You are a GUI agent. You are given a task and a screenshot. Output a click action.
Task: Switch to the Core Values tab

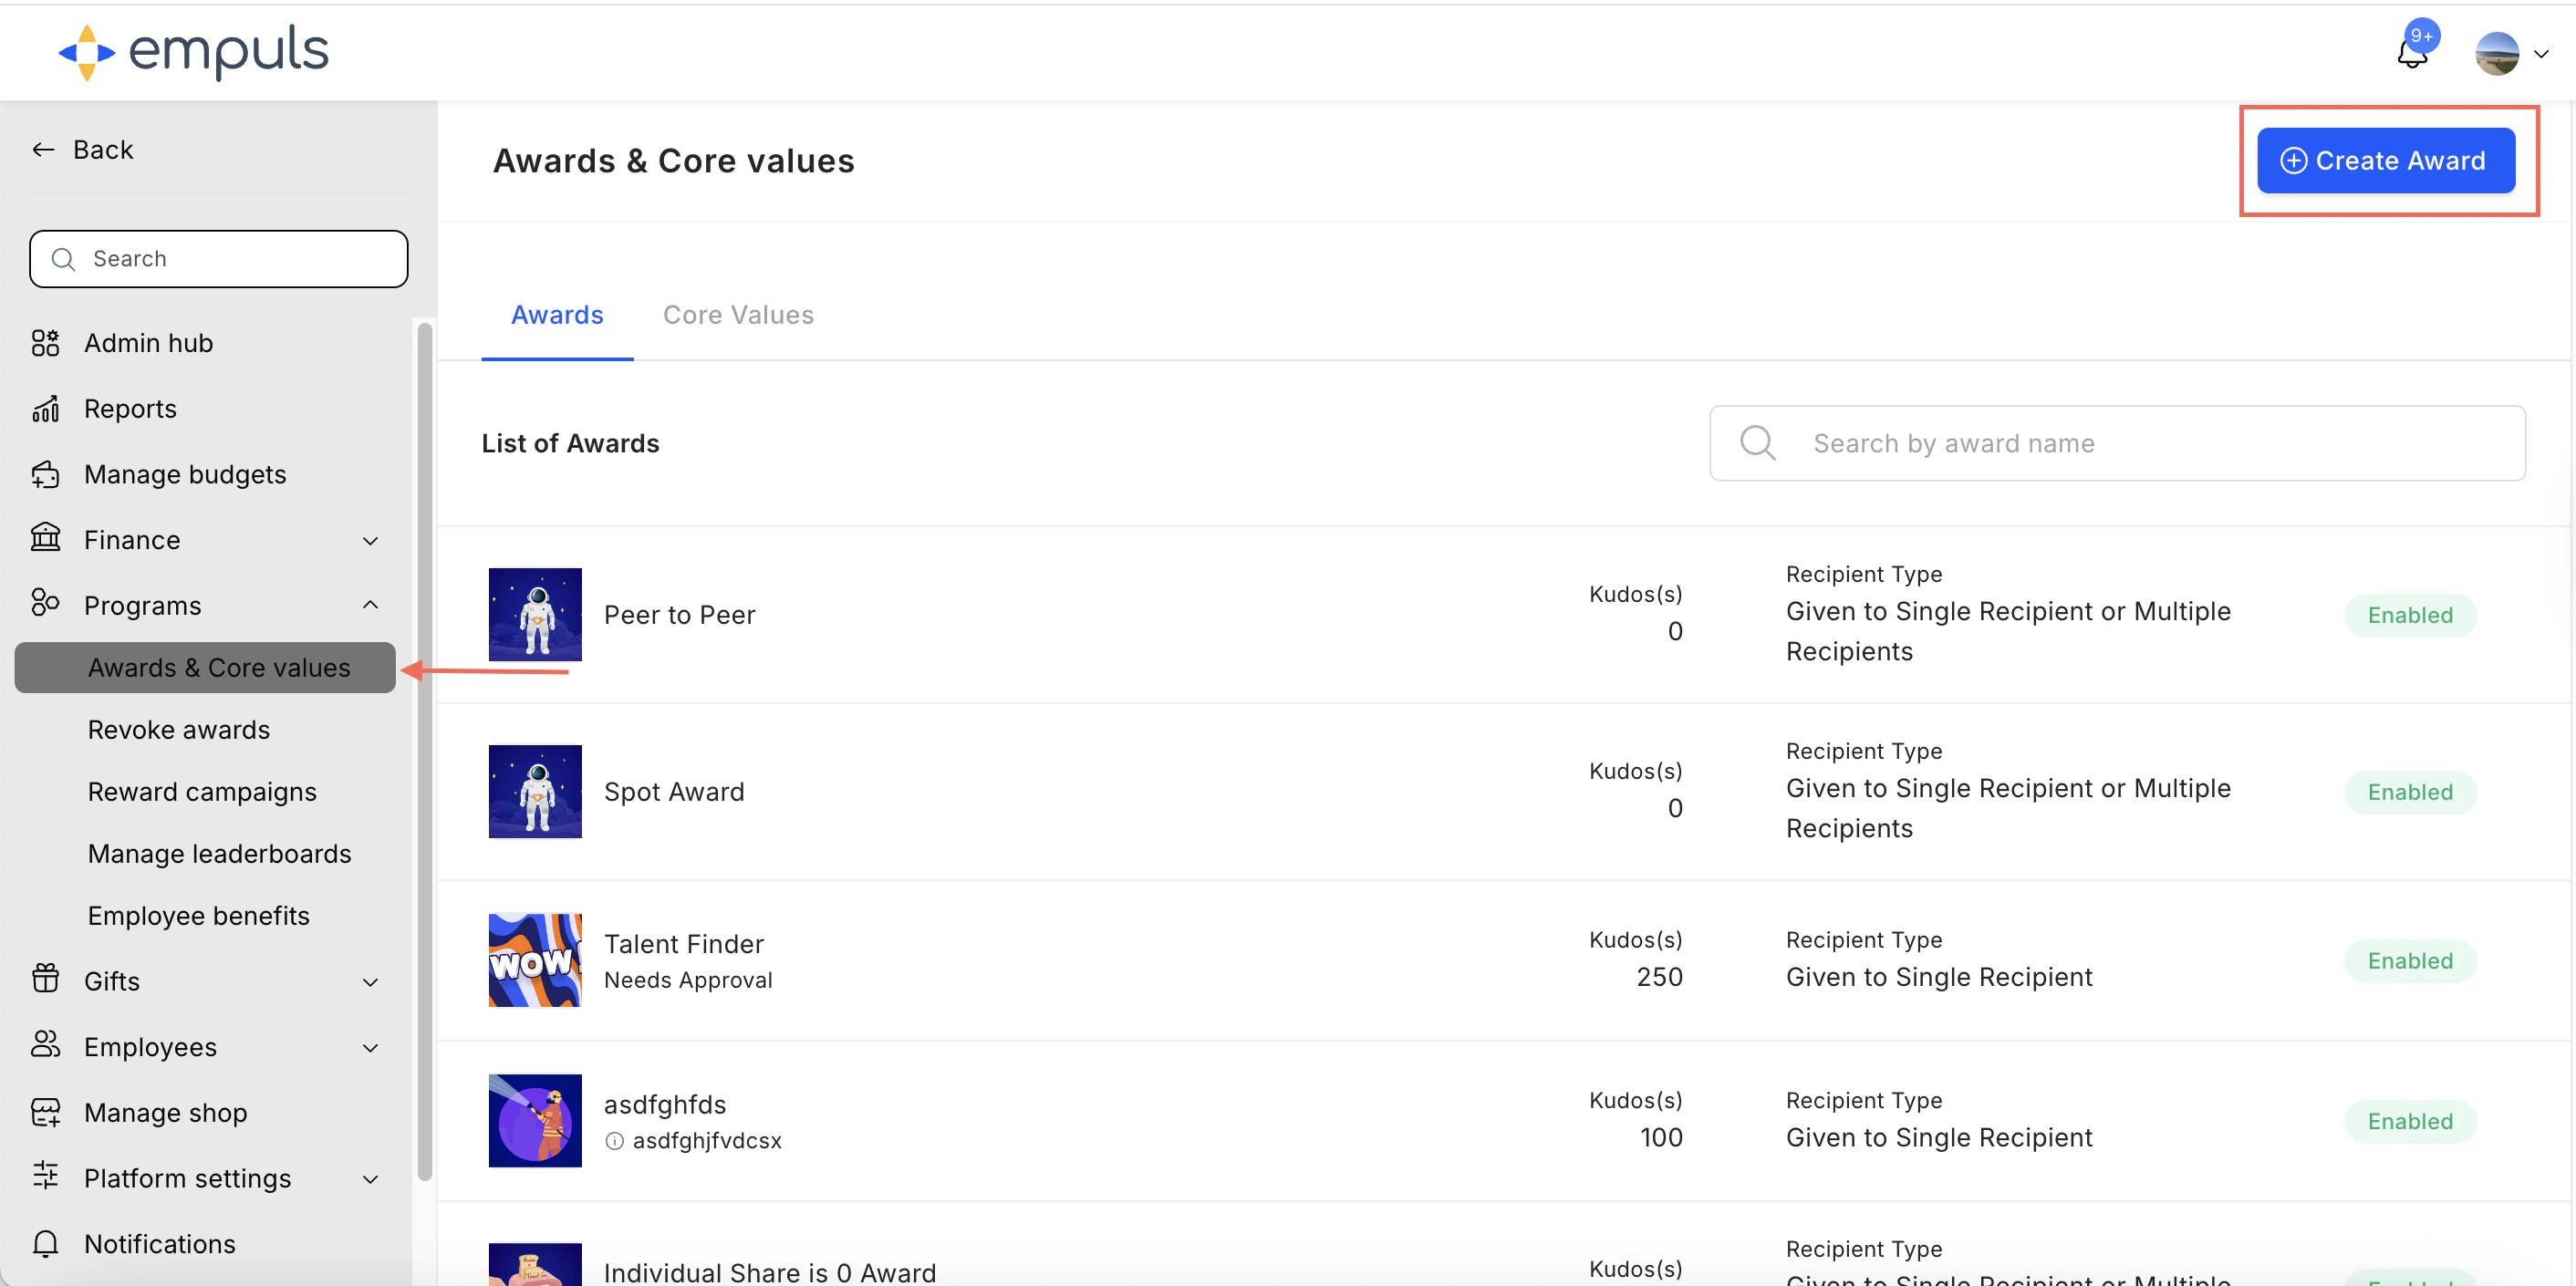(738, 315)
